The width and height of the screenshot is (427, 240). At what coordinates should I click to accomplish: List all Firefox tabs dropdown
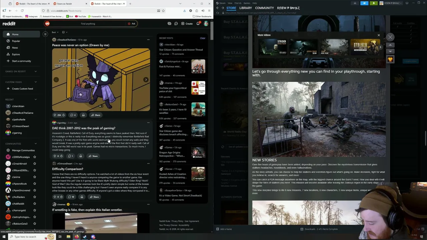pyautogui.click(x=180, y=4)
